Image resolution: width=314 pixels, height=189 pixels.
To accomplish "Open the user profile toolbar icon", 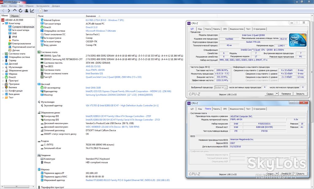I will click(x=26, y=11).
